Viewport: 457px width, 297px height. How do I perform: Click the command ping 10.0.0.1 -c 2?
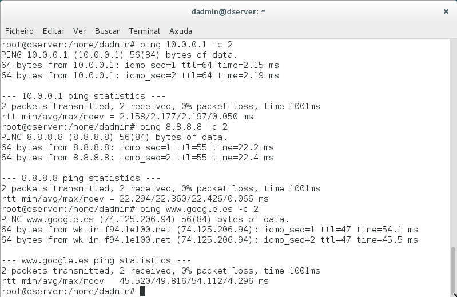(x=186, y=45)
